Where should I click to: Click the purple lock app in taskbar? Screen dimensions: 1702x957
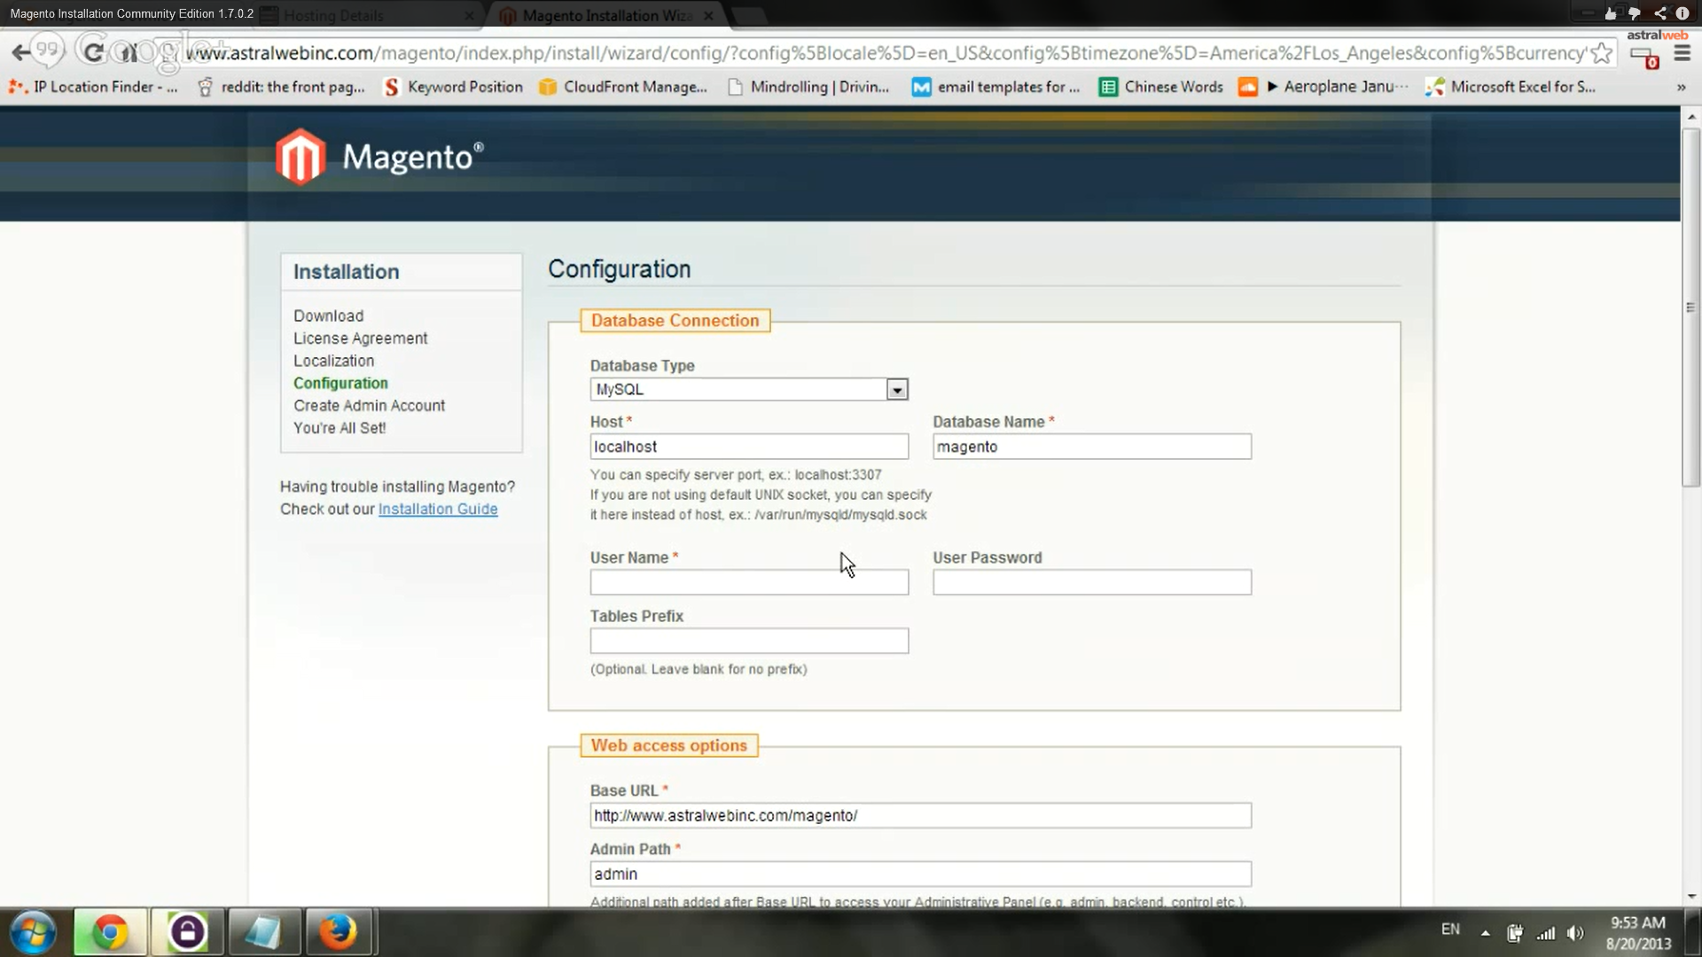click(x=187, y=932)
